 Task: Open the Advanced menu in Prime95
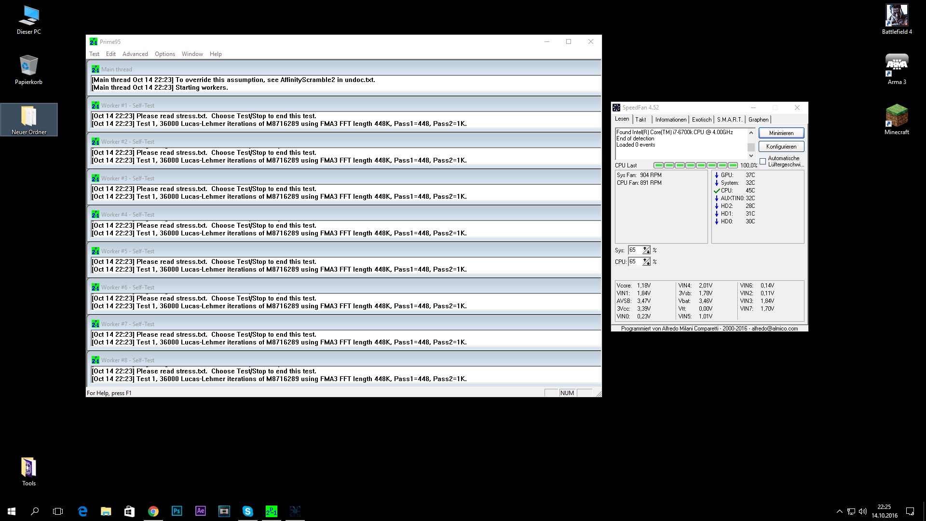(x=135, y=54)
